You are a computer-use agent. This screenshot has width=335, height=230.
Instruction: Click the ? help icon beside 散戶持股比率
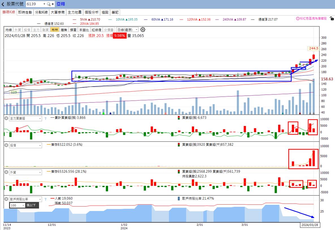[46, 199]
